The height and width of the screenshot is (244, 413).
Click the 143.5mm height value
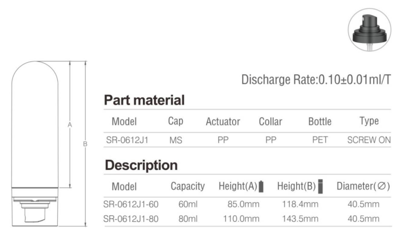coord(300,219)
